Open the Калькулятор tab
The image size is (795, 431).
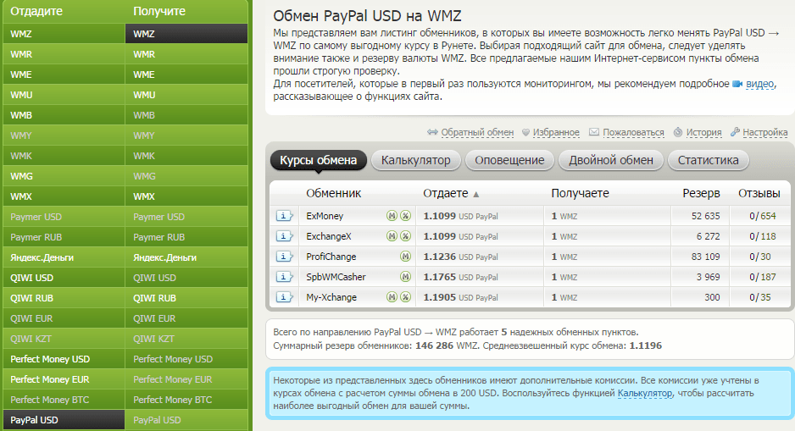tap(416, 161)
